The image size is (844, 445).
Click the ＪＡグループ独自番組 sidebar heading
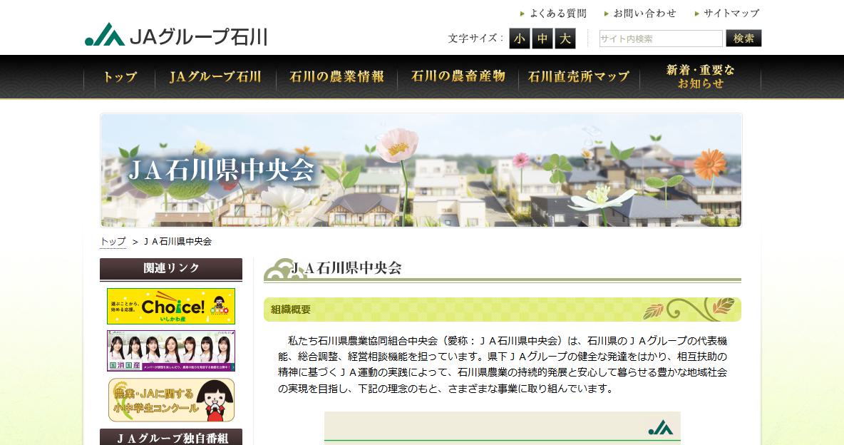coord(171,437)
